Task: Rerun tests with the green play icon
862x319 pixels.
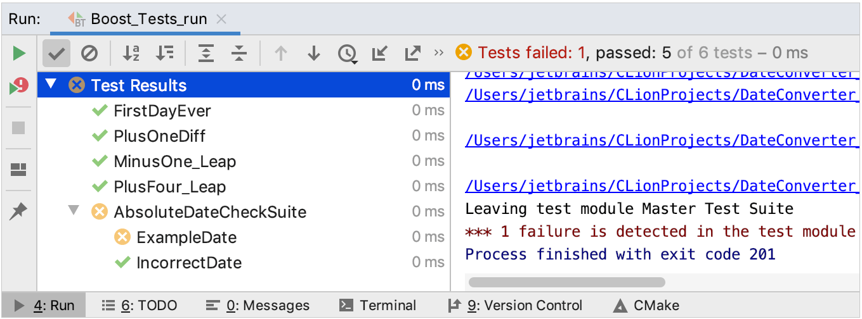Action: point(19,54)
